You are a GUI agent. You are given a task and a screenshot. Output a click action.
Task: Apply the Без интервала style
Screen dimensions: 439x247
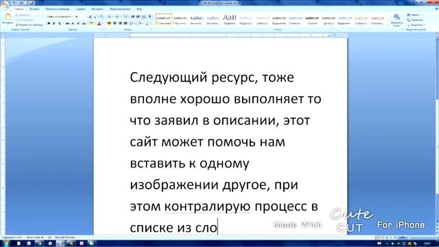tap(180, 20)
